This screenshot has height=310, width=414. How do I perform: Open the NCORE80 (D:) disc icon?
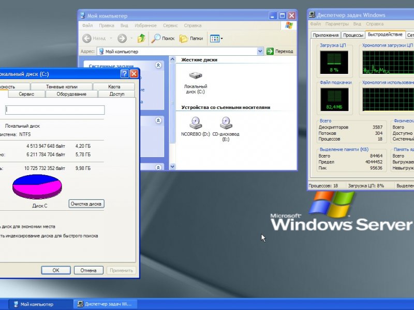[x=196, y=123]
